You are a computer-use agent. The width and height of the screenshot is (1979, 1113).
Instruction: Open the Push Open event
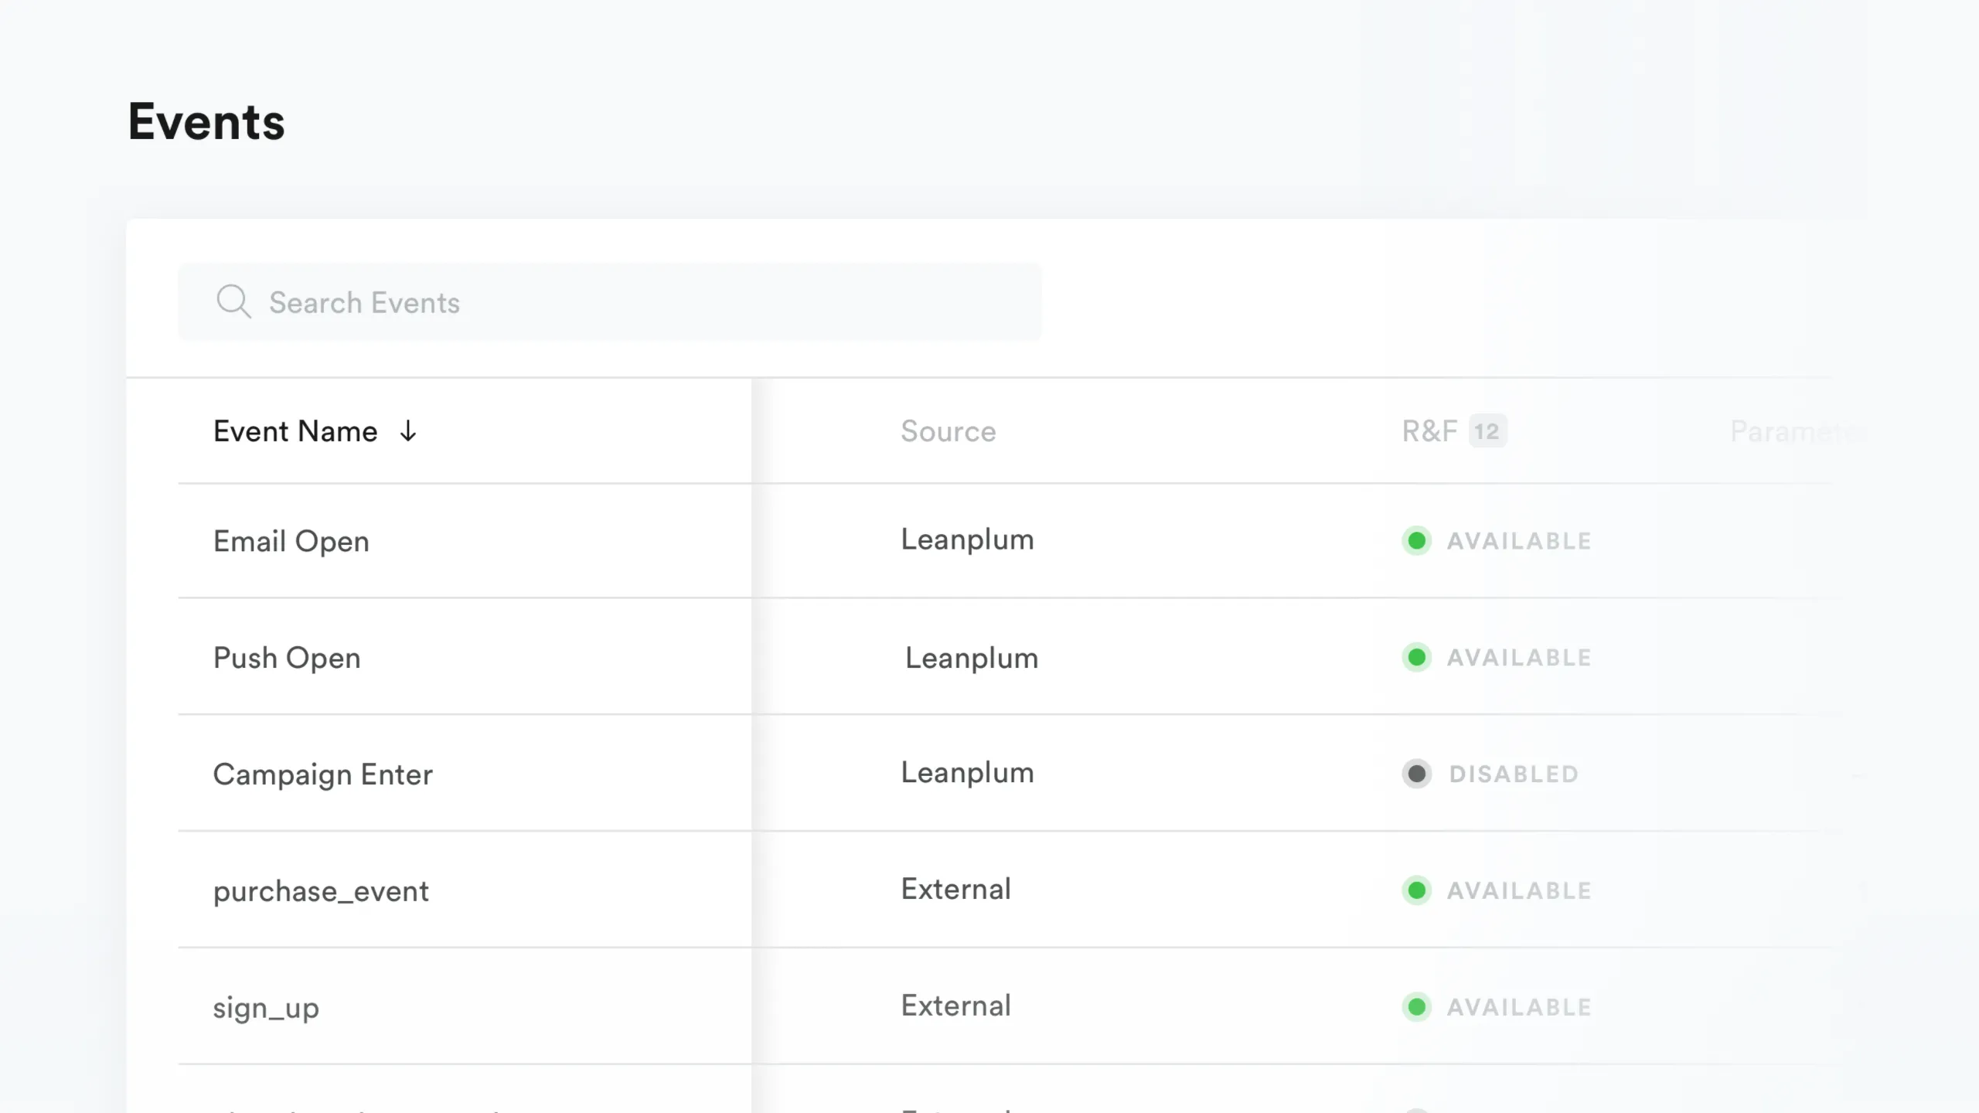click(287, 658)
